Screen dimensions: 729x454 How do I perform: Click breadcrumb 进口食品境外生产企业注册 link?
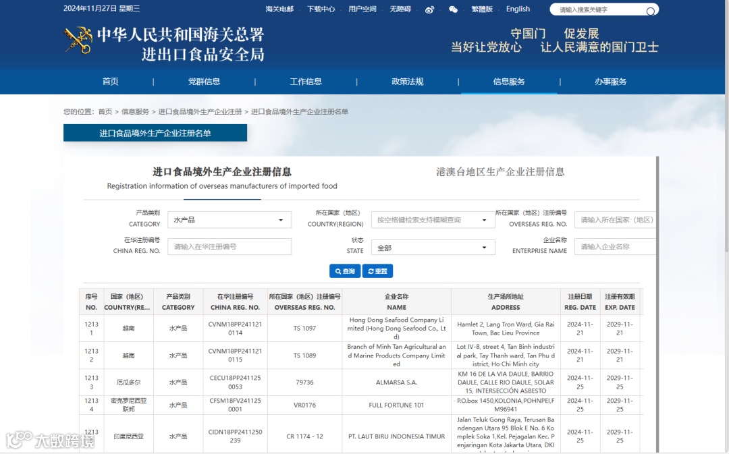(x=200, y=111)
